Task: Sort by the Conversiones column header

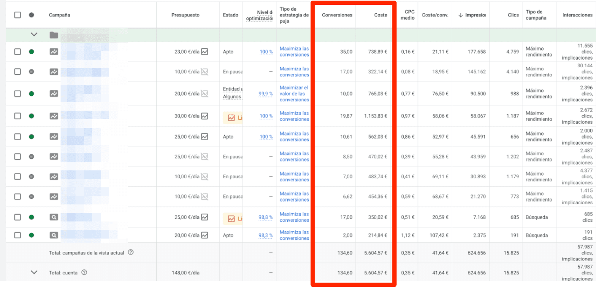Action: click(337, 15)
